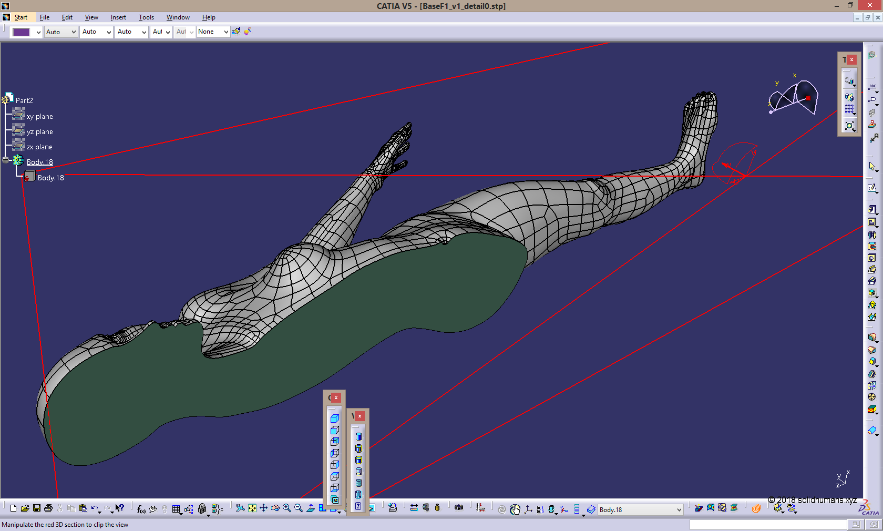The height and width of the screenshot is (531, 883).
Task: Click the What's This help button
Action: point(120,507)
